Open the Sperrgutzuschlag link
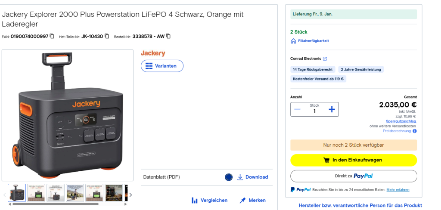This screenshot has width=441, height=210. (401, 121)
